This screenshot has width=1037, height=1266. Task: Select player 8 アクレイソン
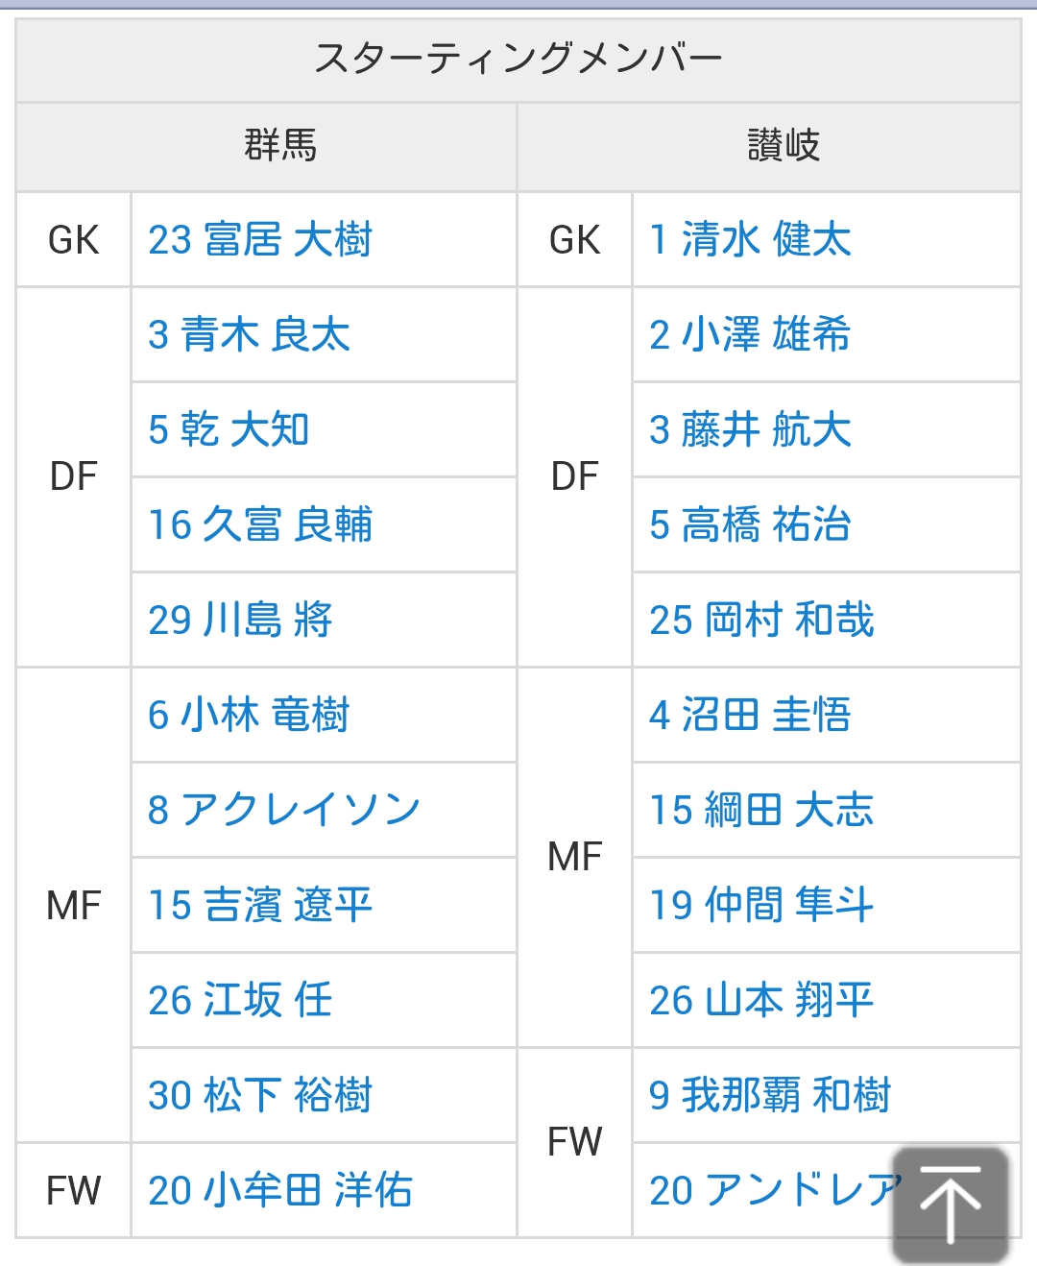(x=284, y=810)
